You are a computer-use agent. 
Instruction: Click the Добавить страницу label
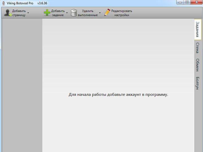click(19, 13)
